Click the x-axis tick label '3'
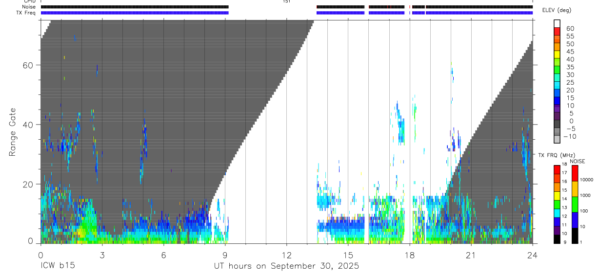 click(x=102, y=255)
